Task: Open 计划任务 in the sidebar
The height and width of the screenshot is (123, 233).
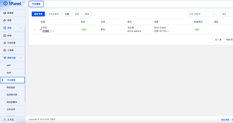Action: click(x=12, y=43)
